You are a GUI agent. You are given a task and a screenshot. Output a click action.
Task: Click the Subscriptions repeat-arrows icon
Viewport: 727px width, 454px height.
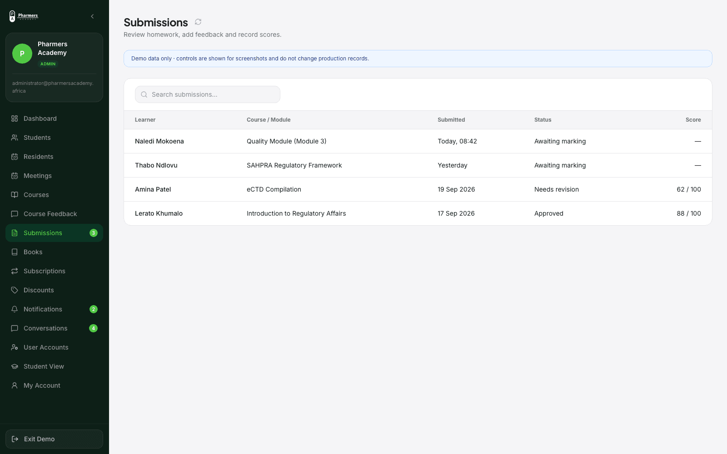(15, 271)
